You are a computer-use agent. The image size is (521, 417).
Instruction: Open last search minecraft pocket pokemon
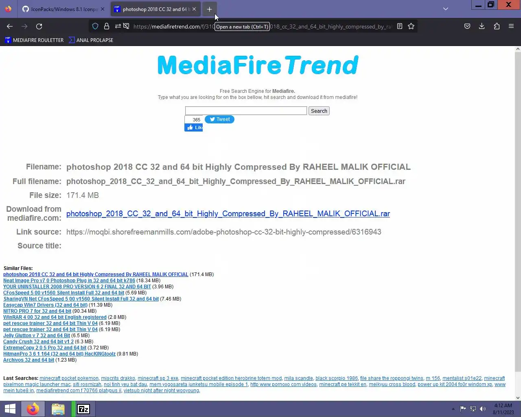tap(69, 378)
